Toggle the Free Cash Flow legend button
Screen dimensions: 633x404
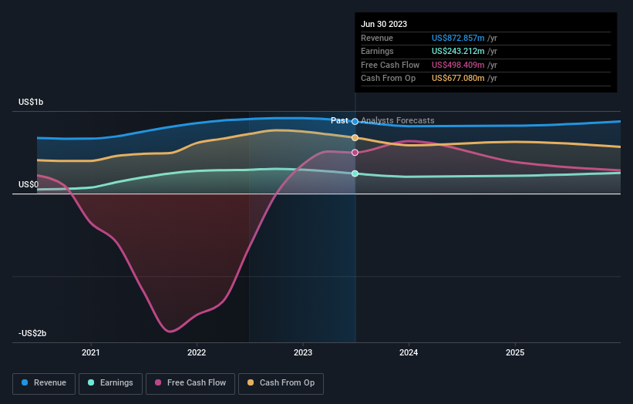pyautogui.click(x=190, y=383)
